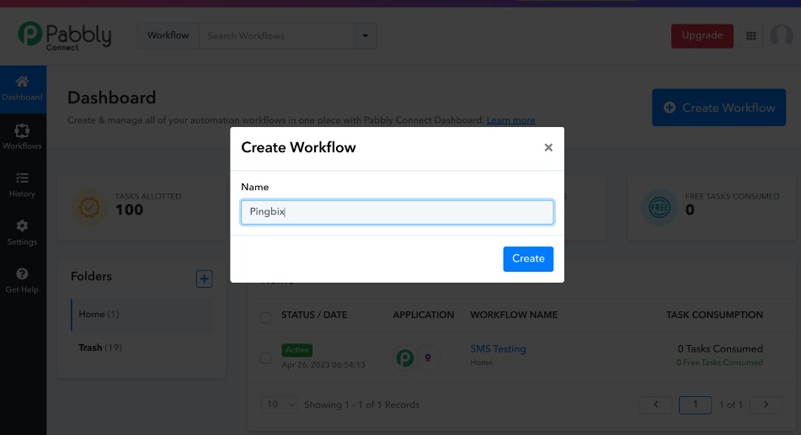Click 'Showing 1 - 1 of 1 Records' text
The width and height of the screenshot is (801, 435).
click(x=361, y=405)
